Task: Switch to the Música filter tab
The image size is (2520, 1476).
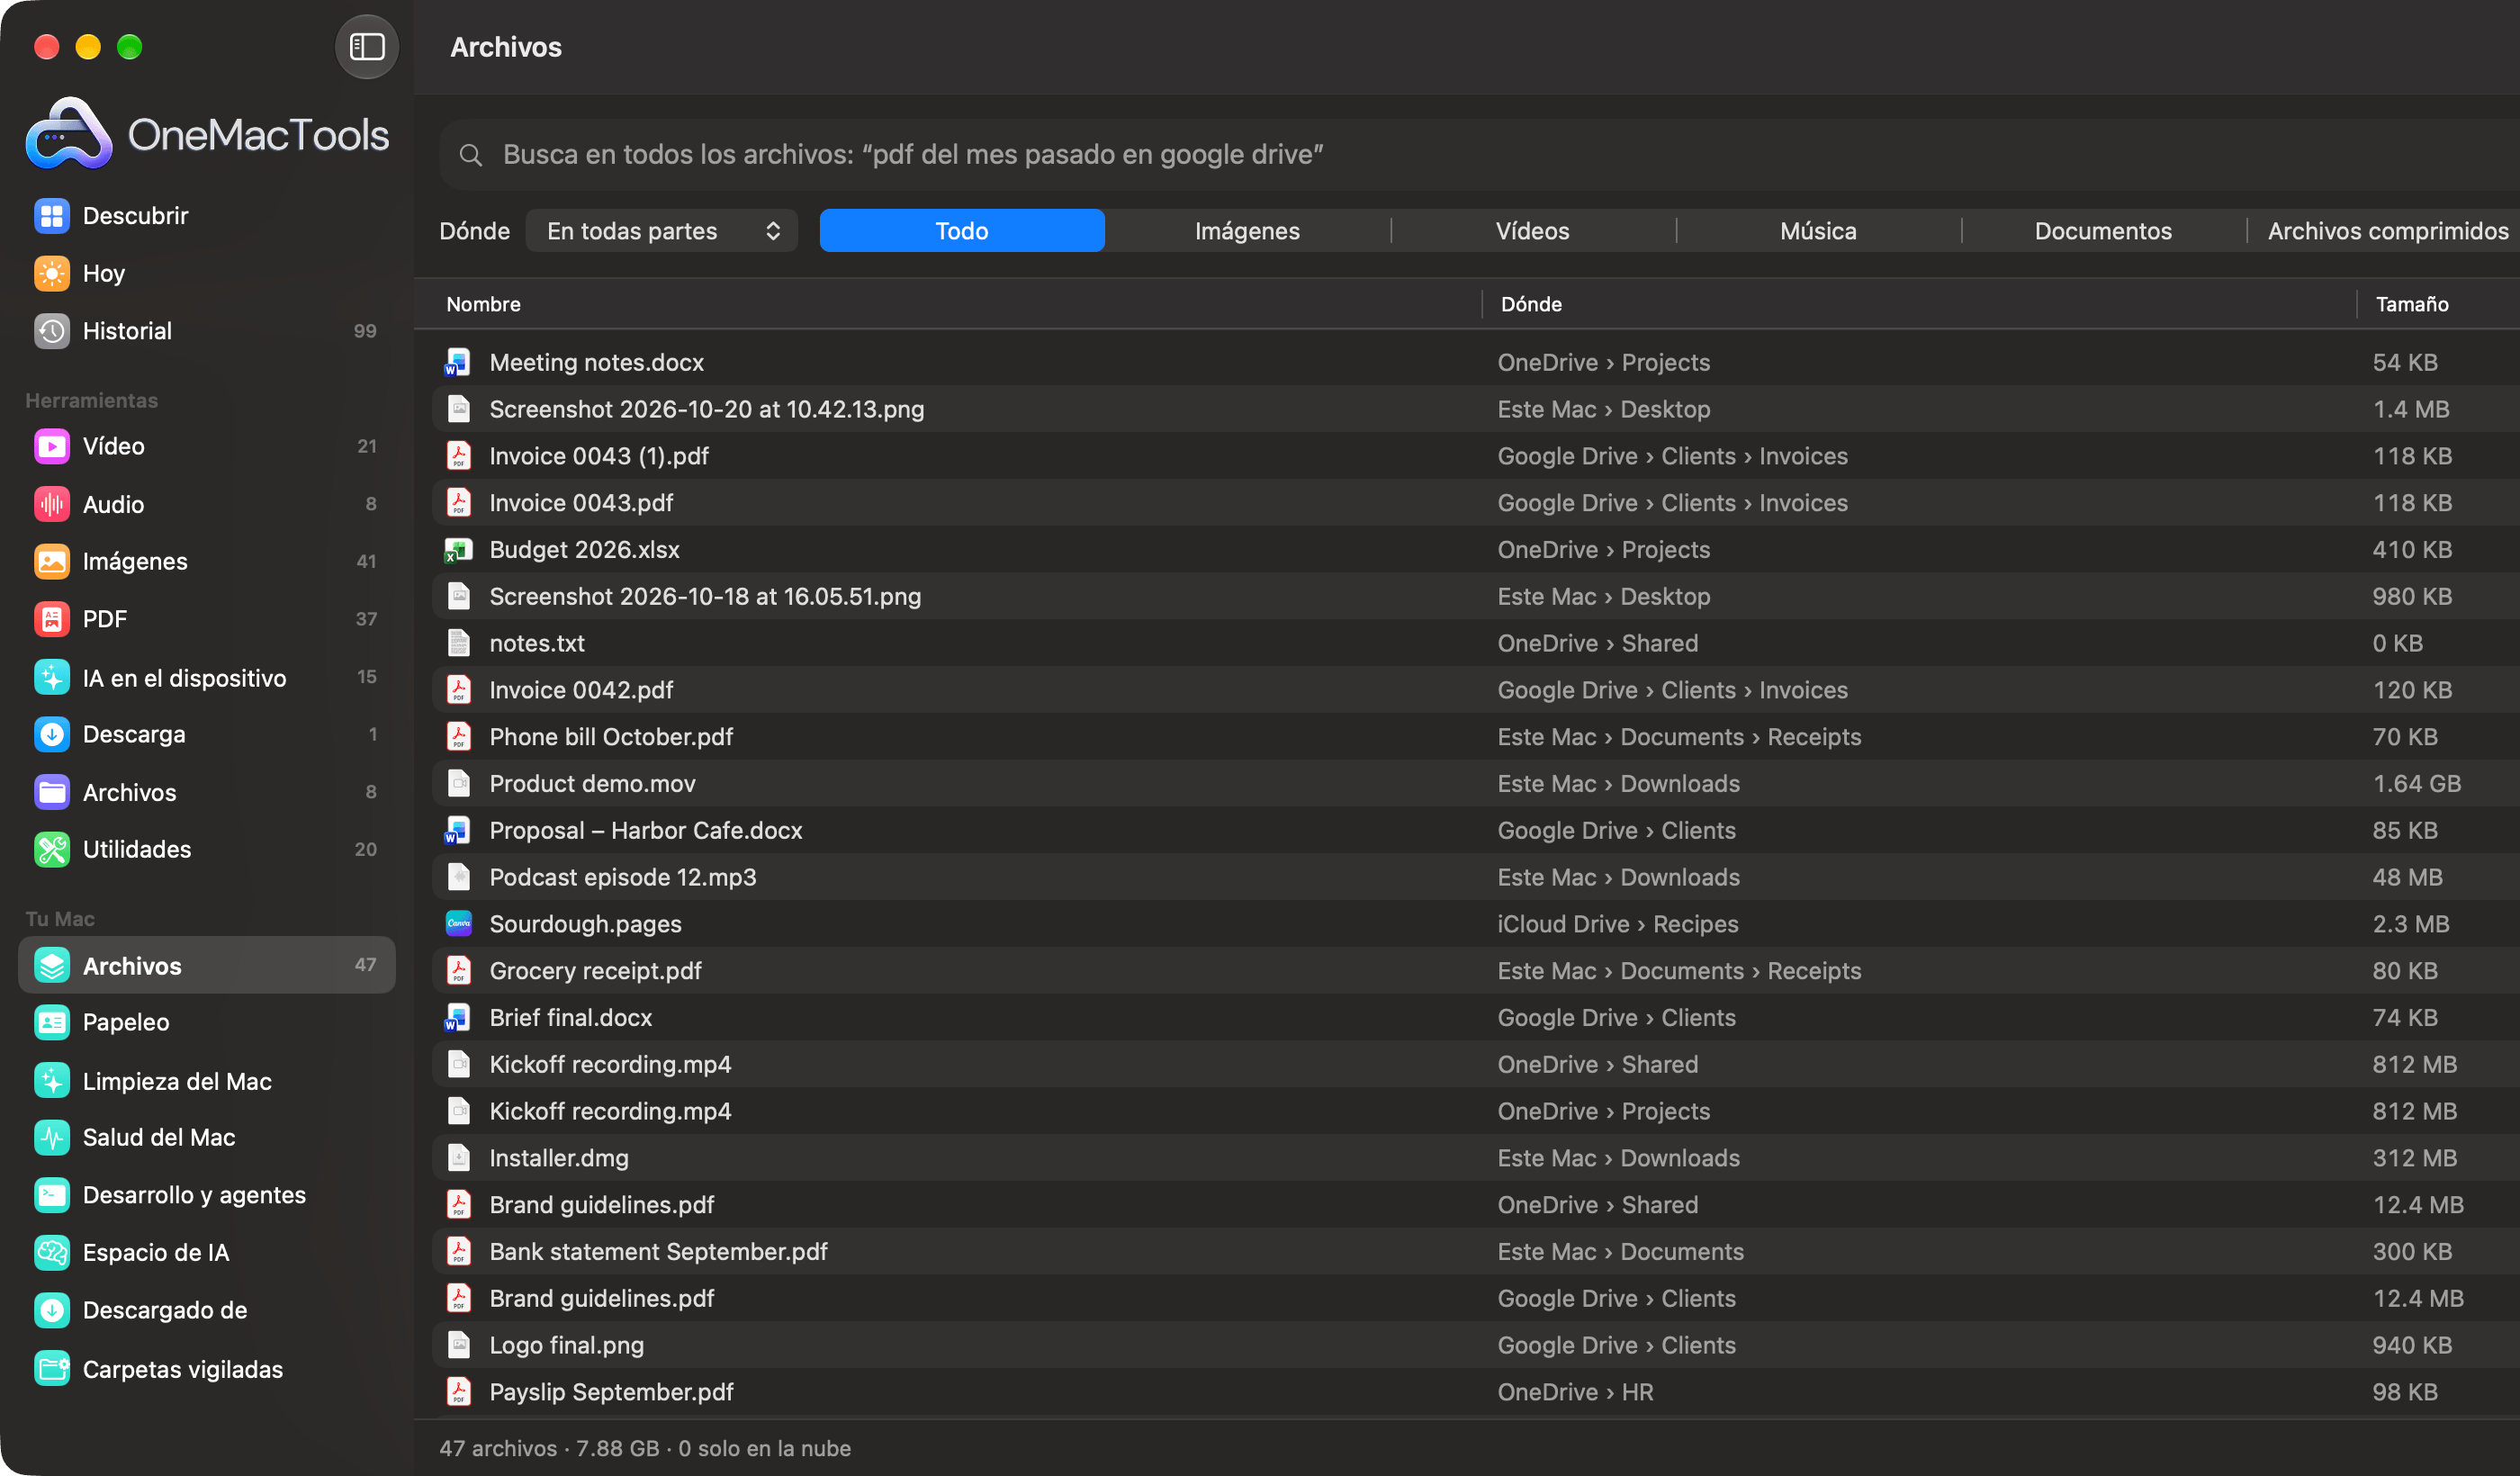Action: click(1818, 231)
